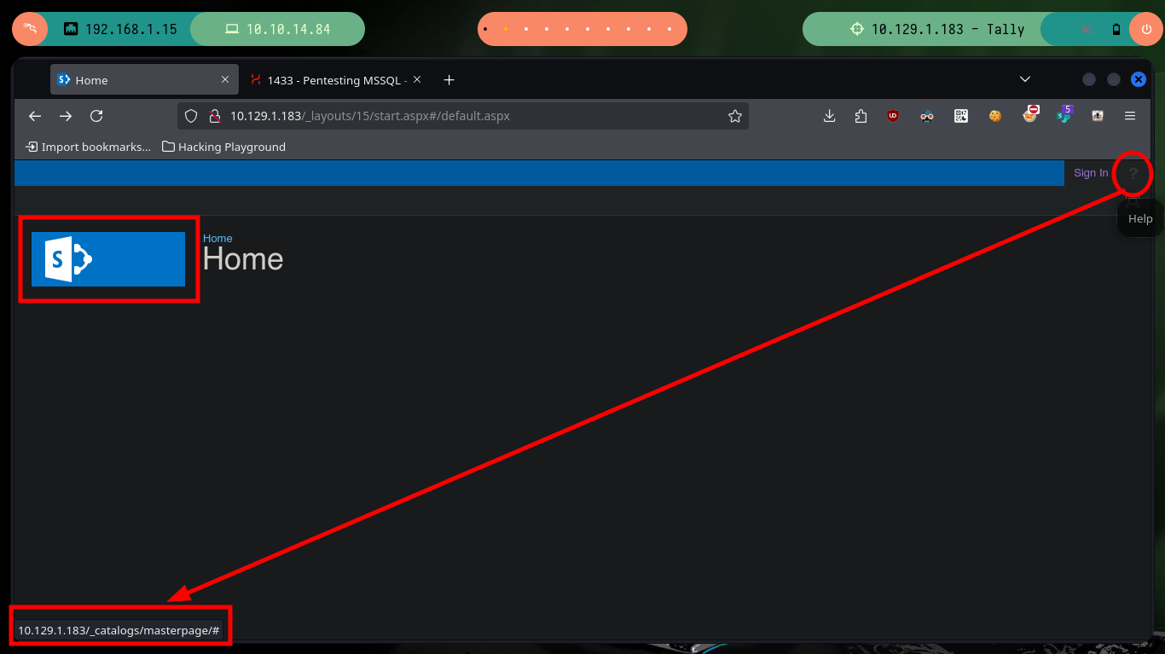Viewport: 1165px width, 654px height.
Task: Open the uBlock Origin extension
Action: click(x=893, y=116)
